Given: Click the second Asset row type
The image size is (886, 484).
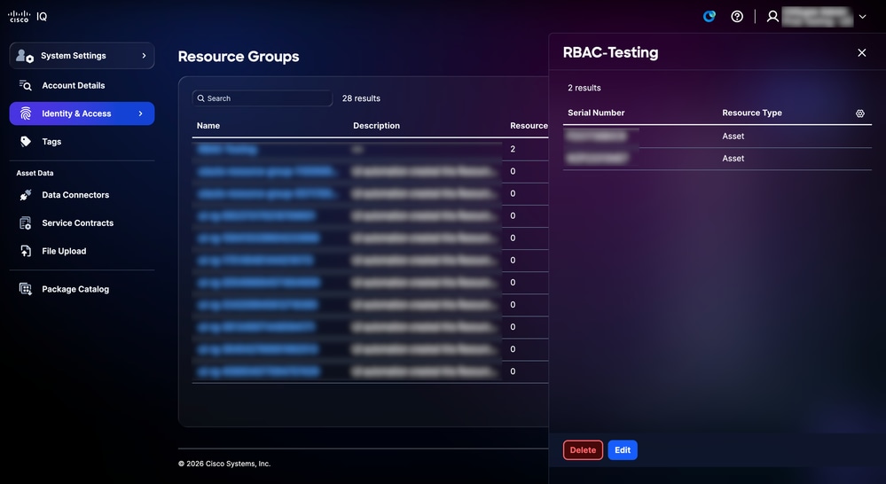Looking at the screenshot, I should pyautogui.click(x=733, y=159).
